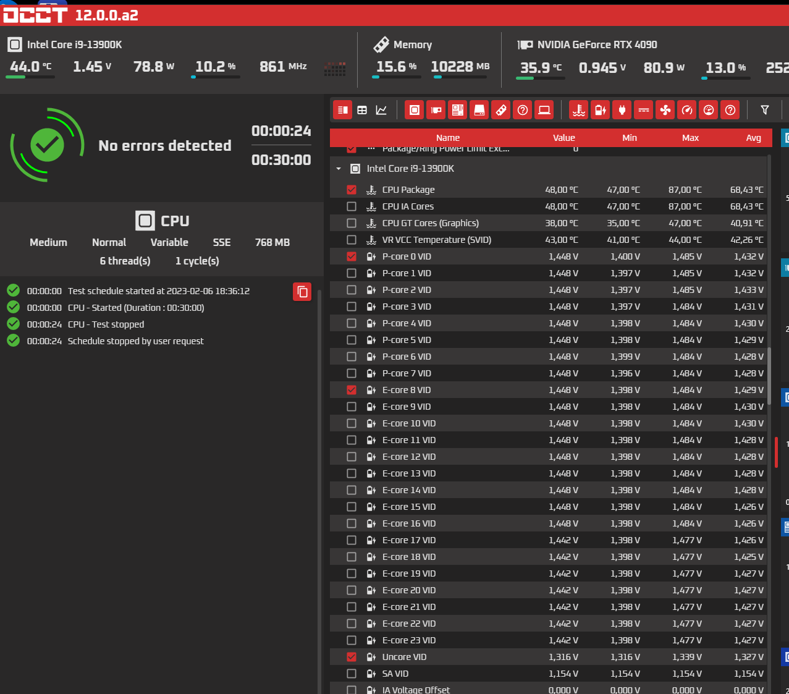Check the CPU GT Cores (Graphics) checkbox
This screenshot has height=694, width=789.
pyautogui.click(x=352, y=223)
